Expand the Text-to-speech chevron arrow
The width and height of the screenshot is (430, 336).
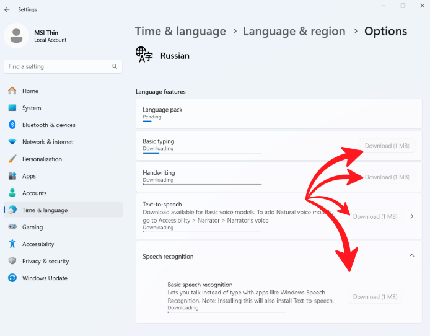pyautogui.click(x=412, y=216)
